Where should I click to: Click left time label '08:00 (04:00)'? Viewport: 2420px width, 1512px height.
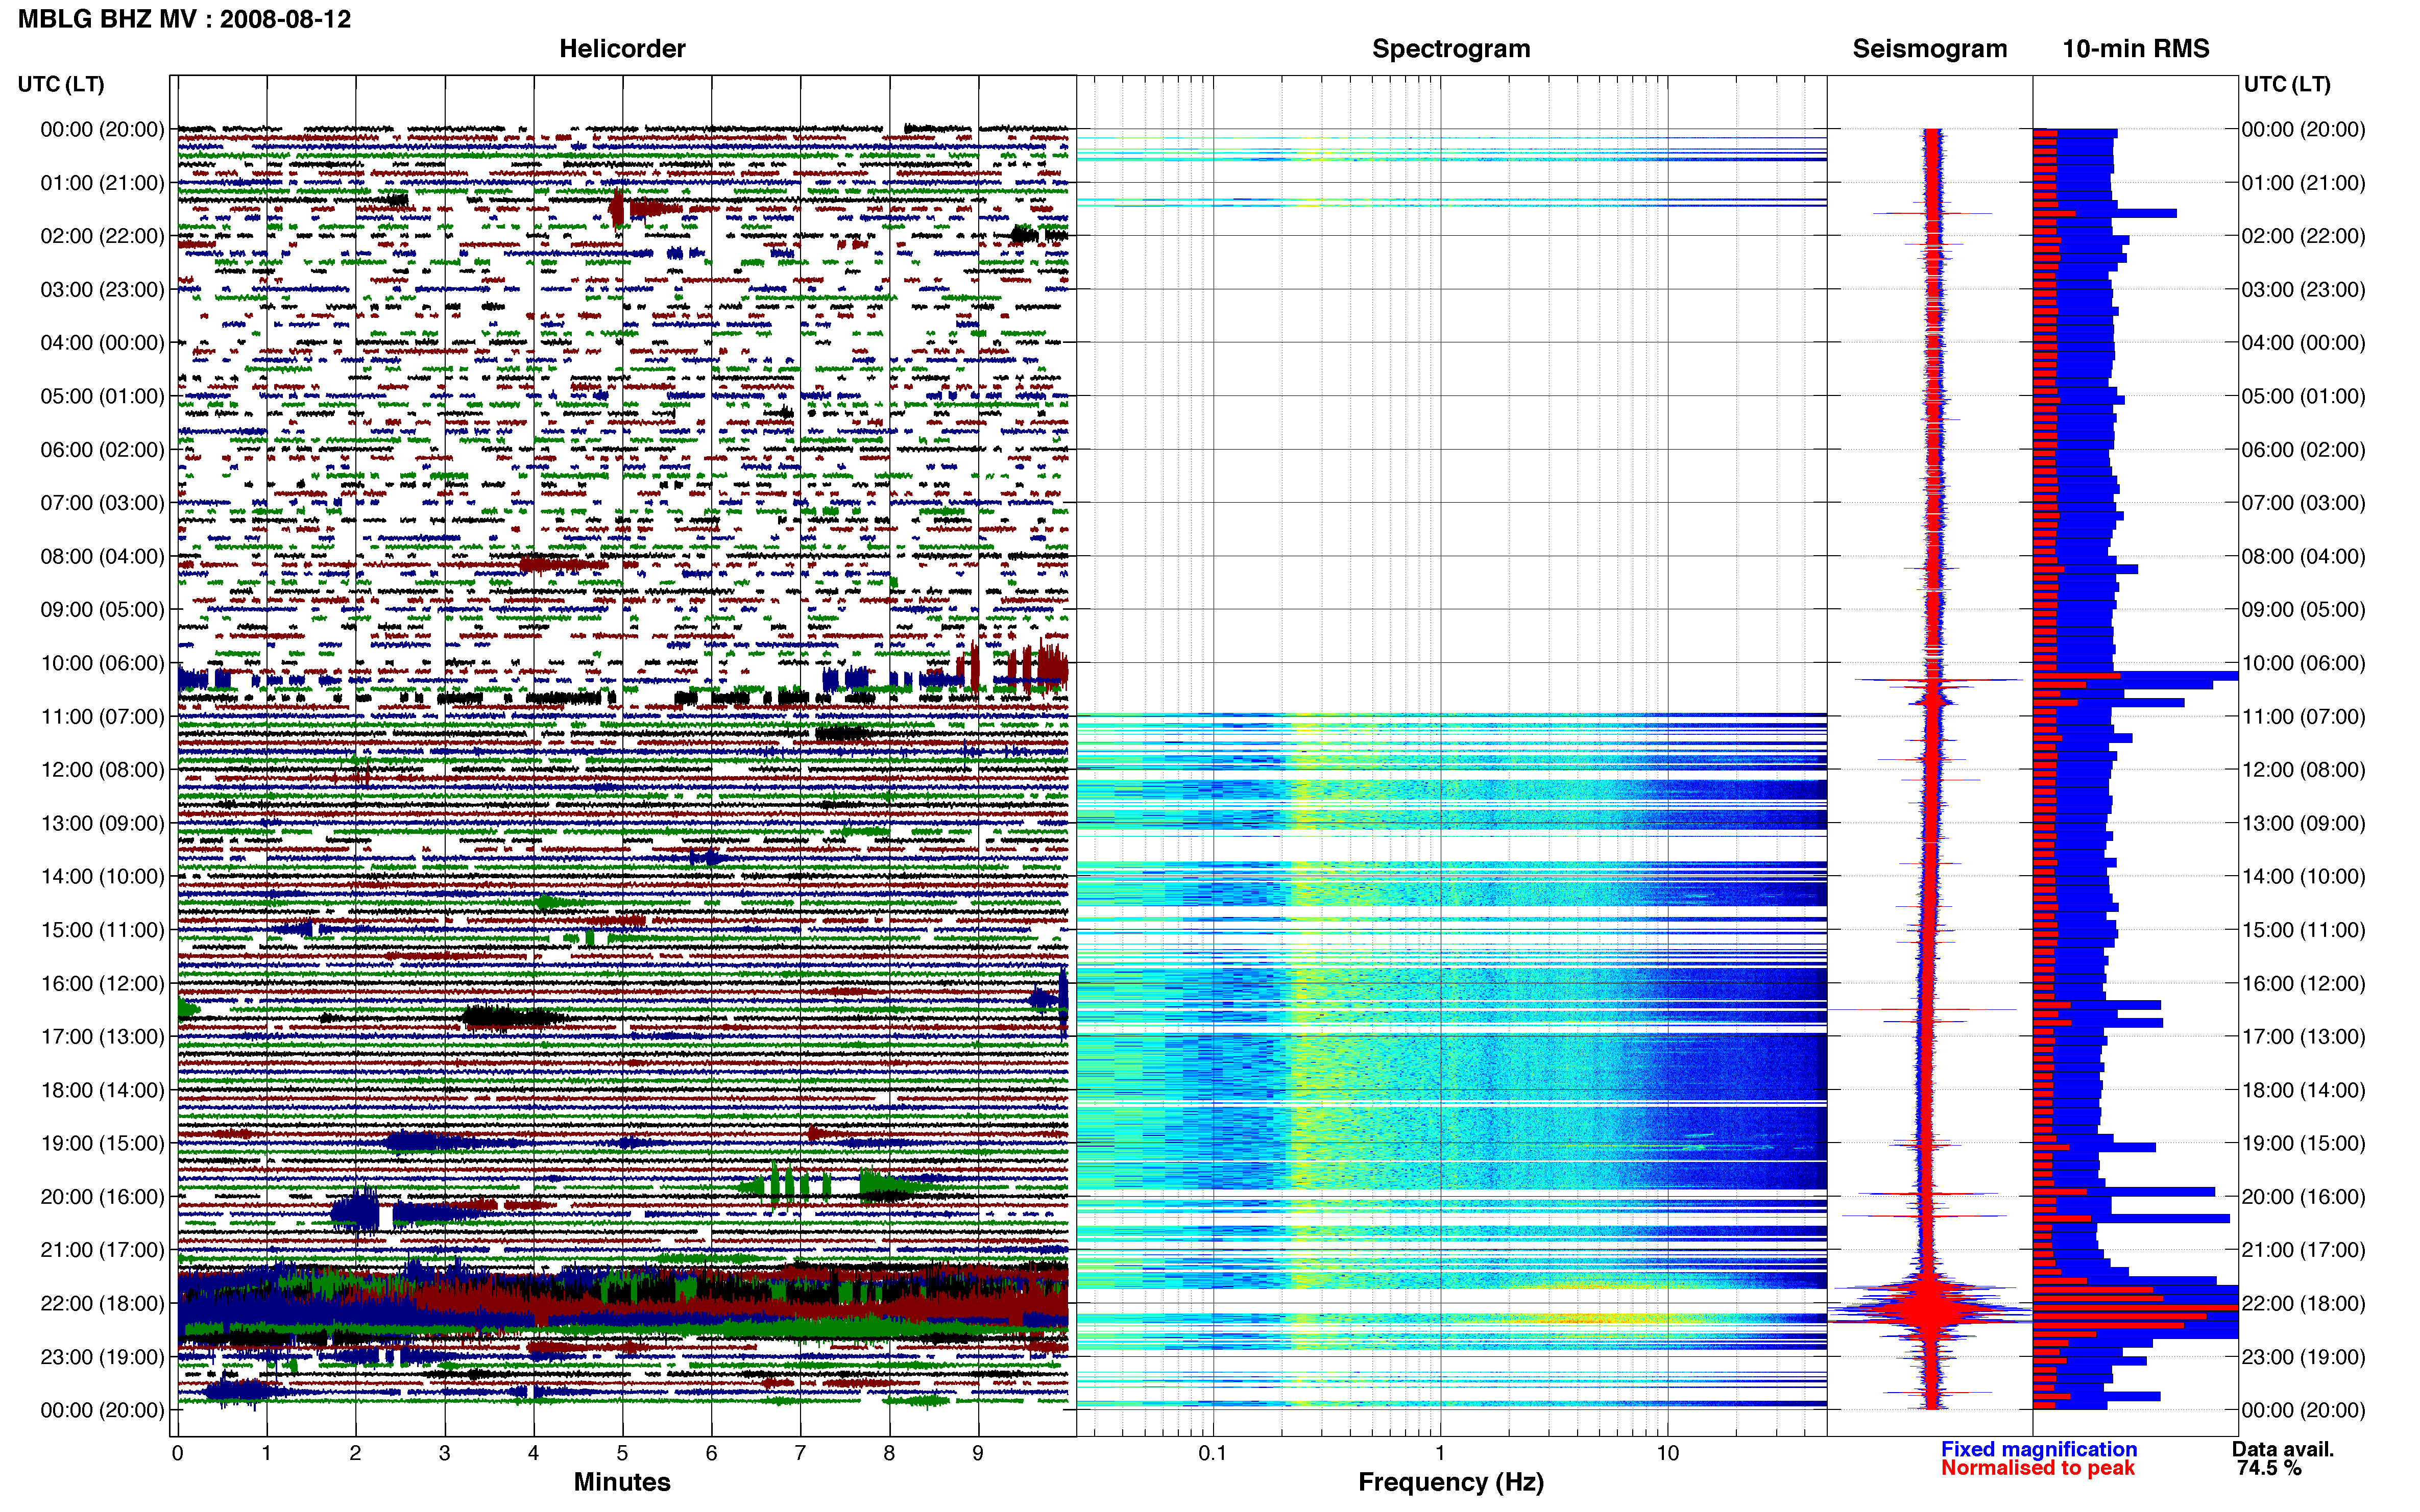pyautogui.click(x=102, y=556)
